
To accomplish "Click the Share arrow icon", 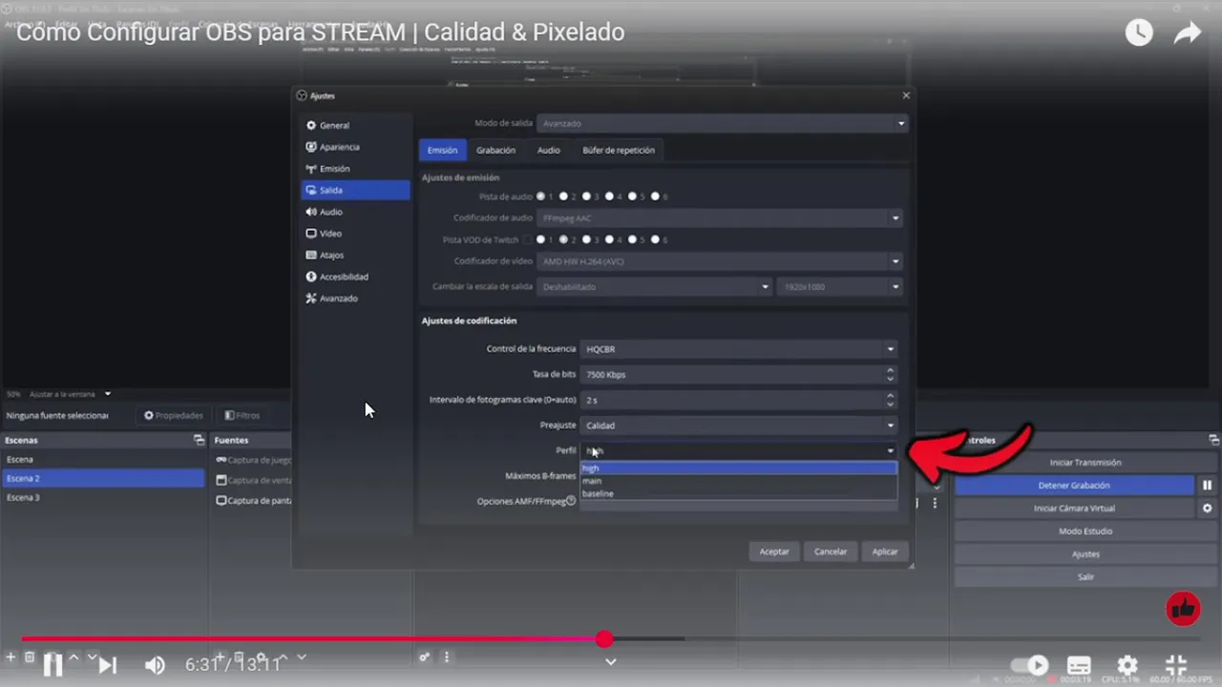I will click(1188, 33).
